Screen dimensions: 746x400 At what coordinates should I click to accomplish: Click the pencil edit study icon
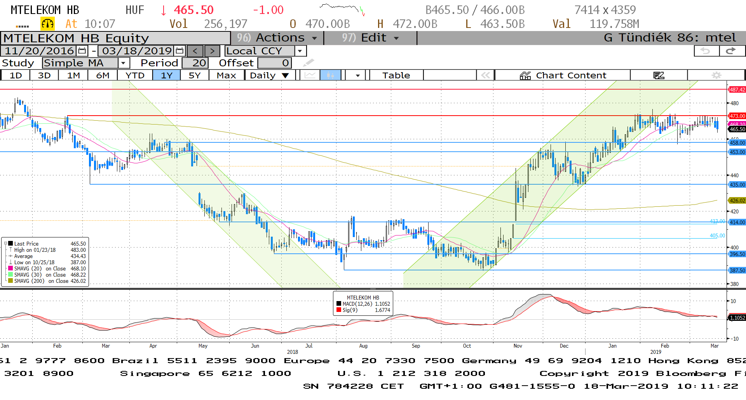(309, 62)
